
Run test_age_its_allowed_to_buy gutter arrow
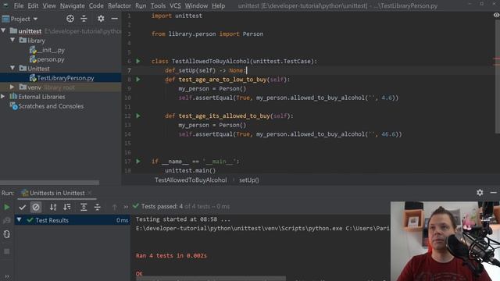138,116
